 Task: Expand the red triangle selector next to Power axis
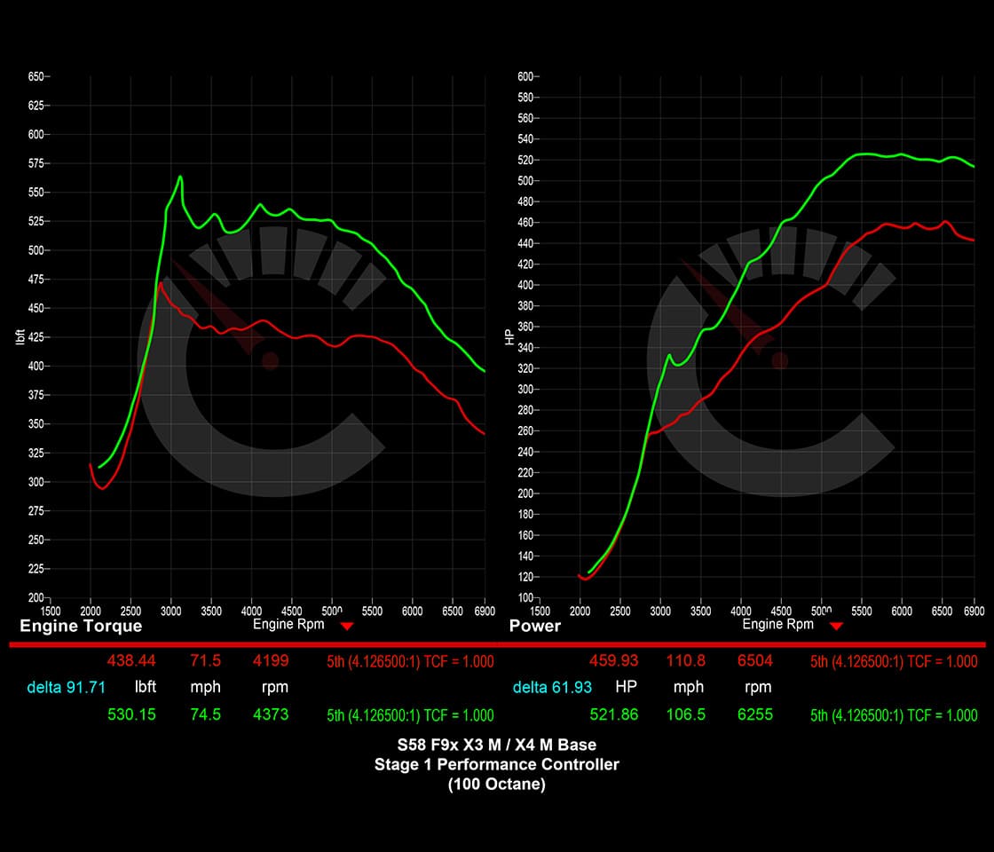tap(835, 625)
